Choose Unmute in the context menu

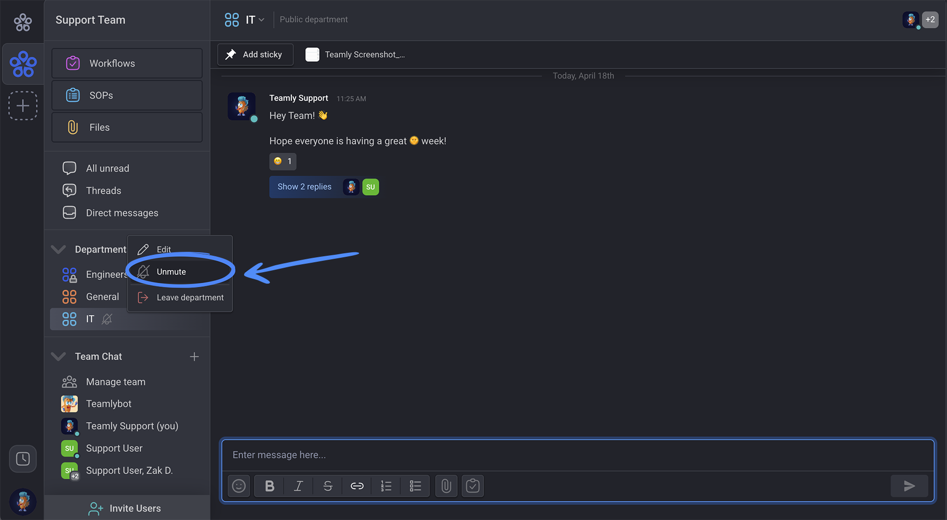tap(180, 272)
